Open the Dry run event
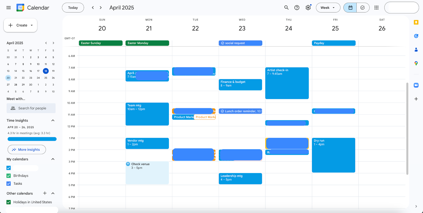This screenshot has height=213, width=423. point(334,155)
